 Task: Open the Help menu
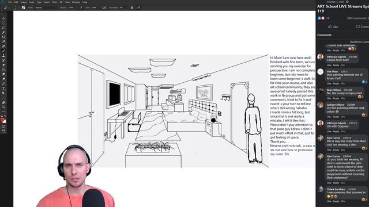85,2
